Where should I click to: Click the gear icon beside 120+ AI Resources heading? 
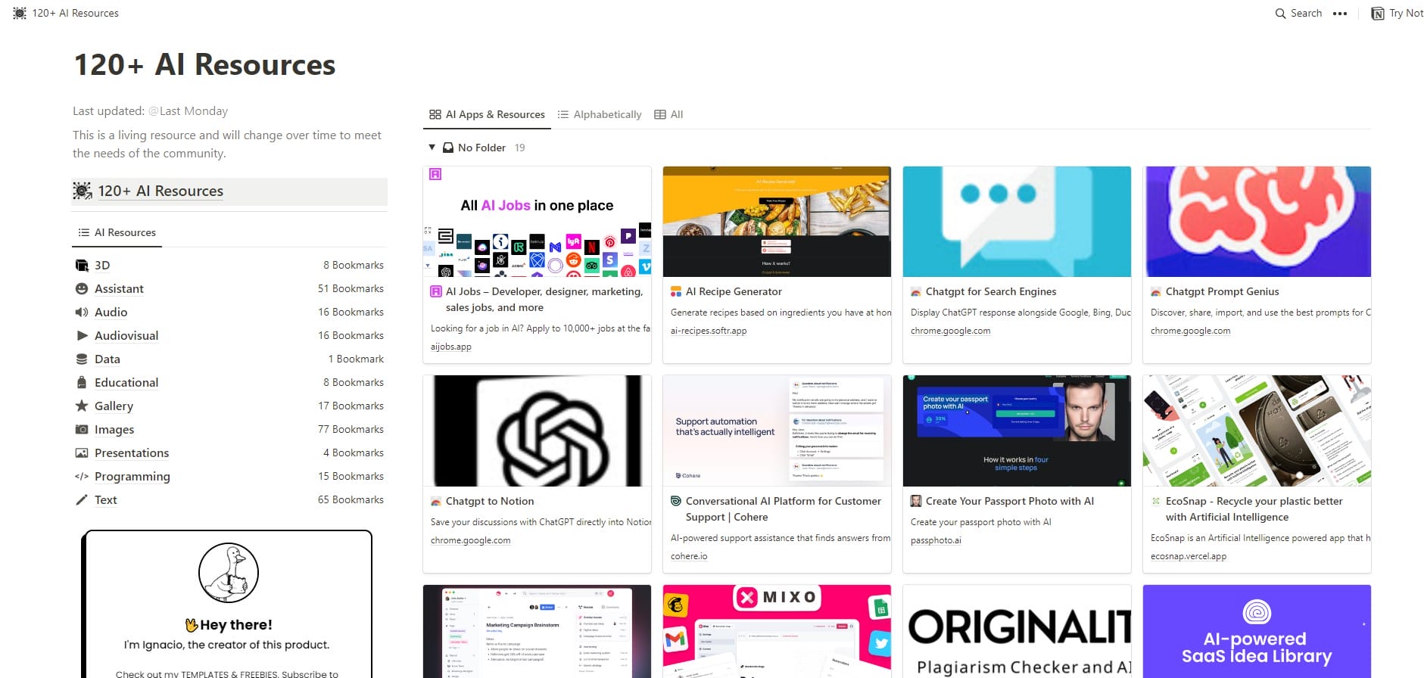[x=83, y=191]
